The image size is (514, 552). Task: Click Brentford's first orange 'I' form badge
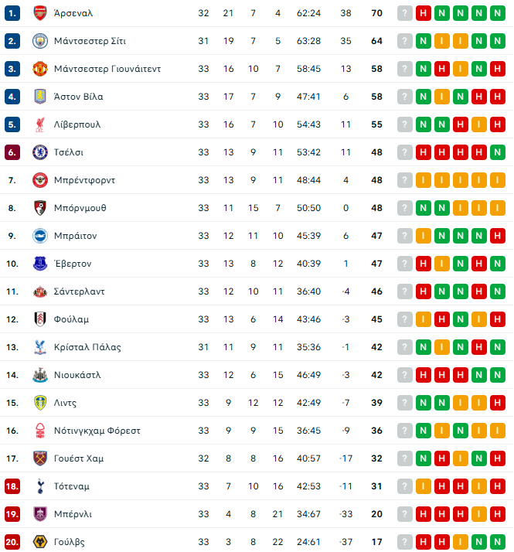pyautogui.click(x=424, y=180)
